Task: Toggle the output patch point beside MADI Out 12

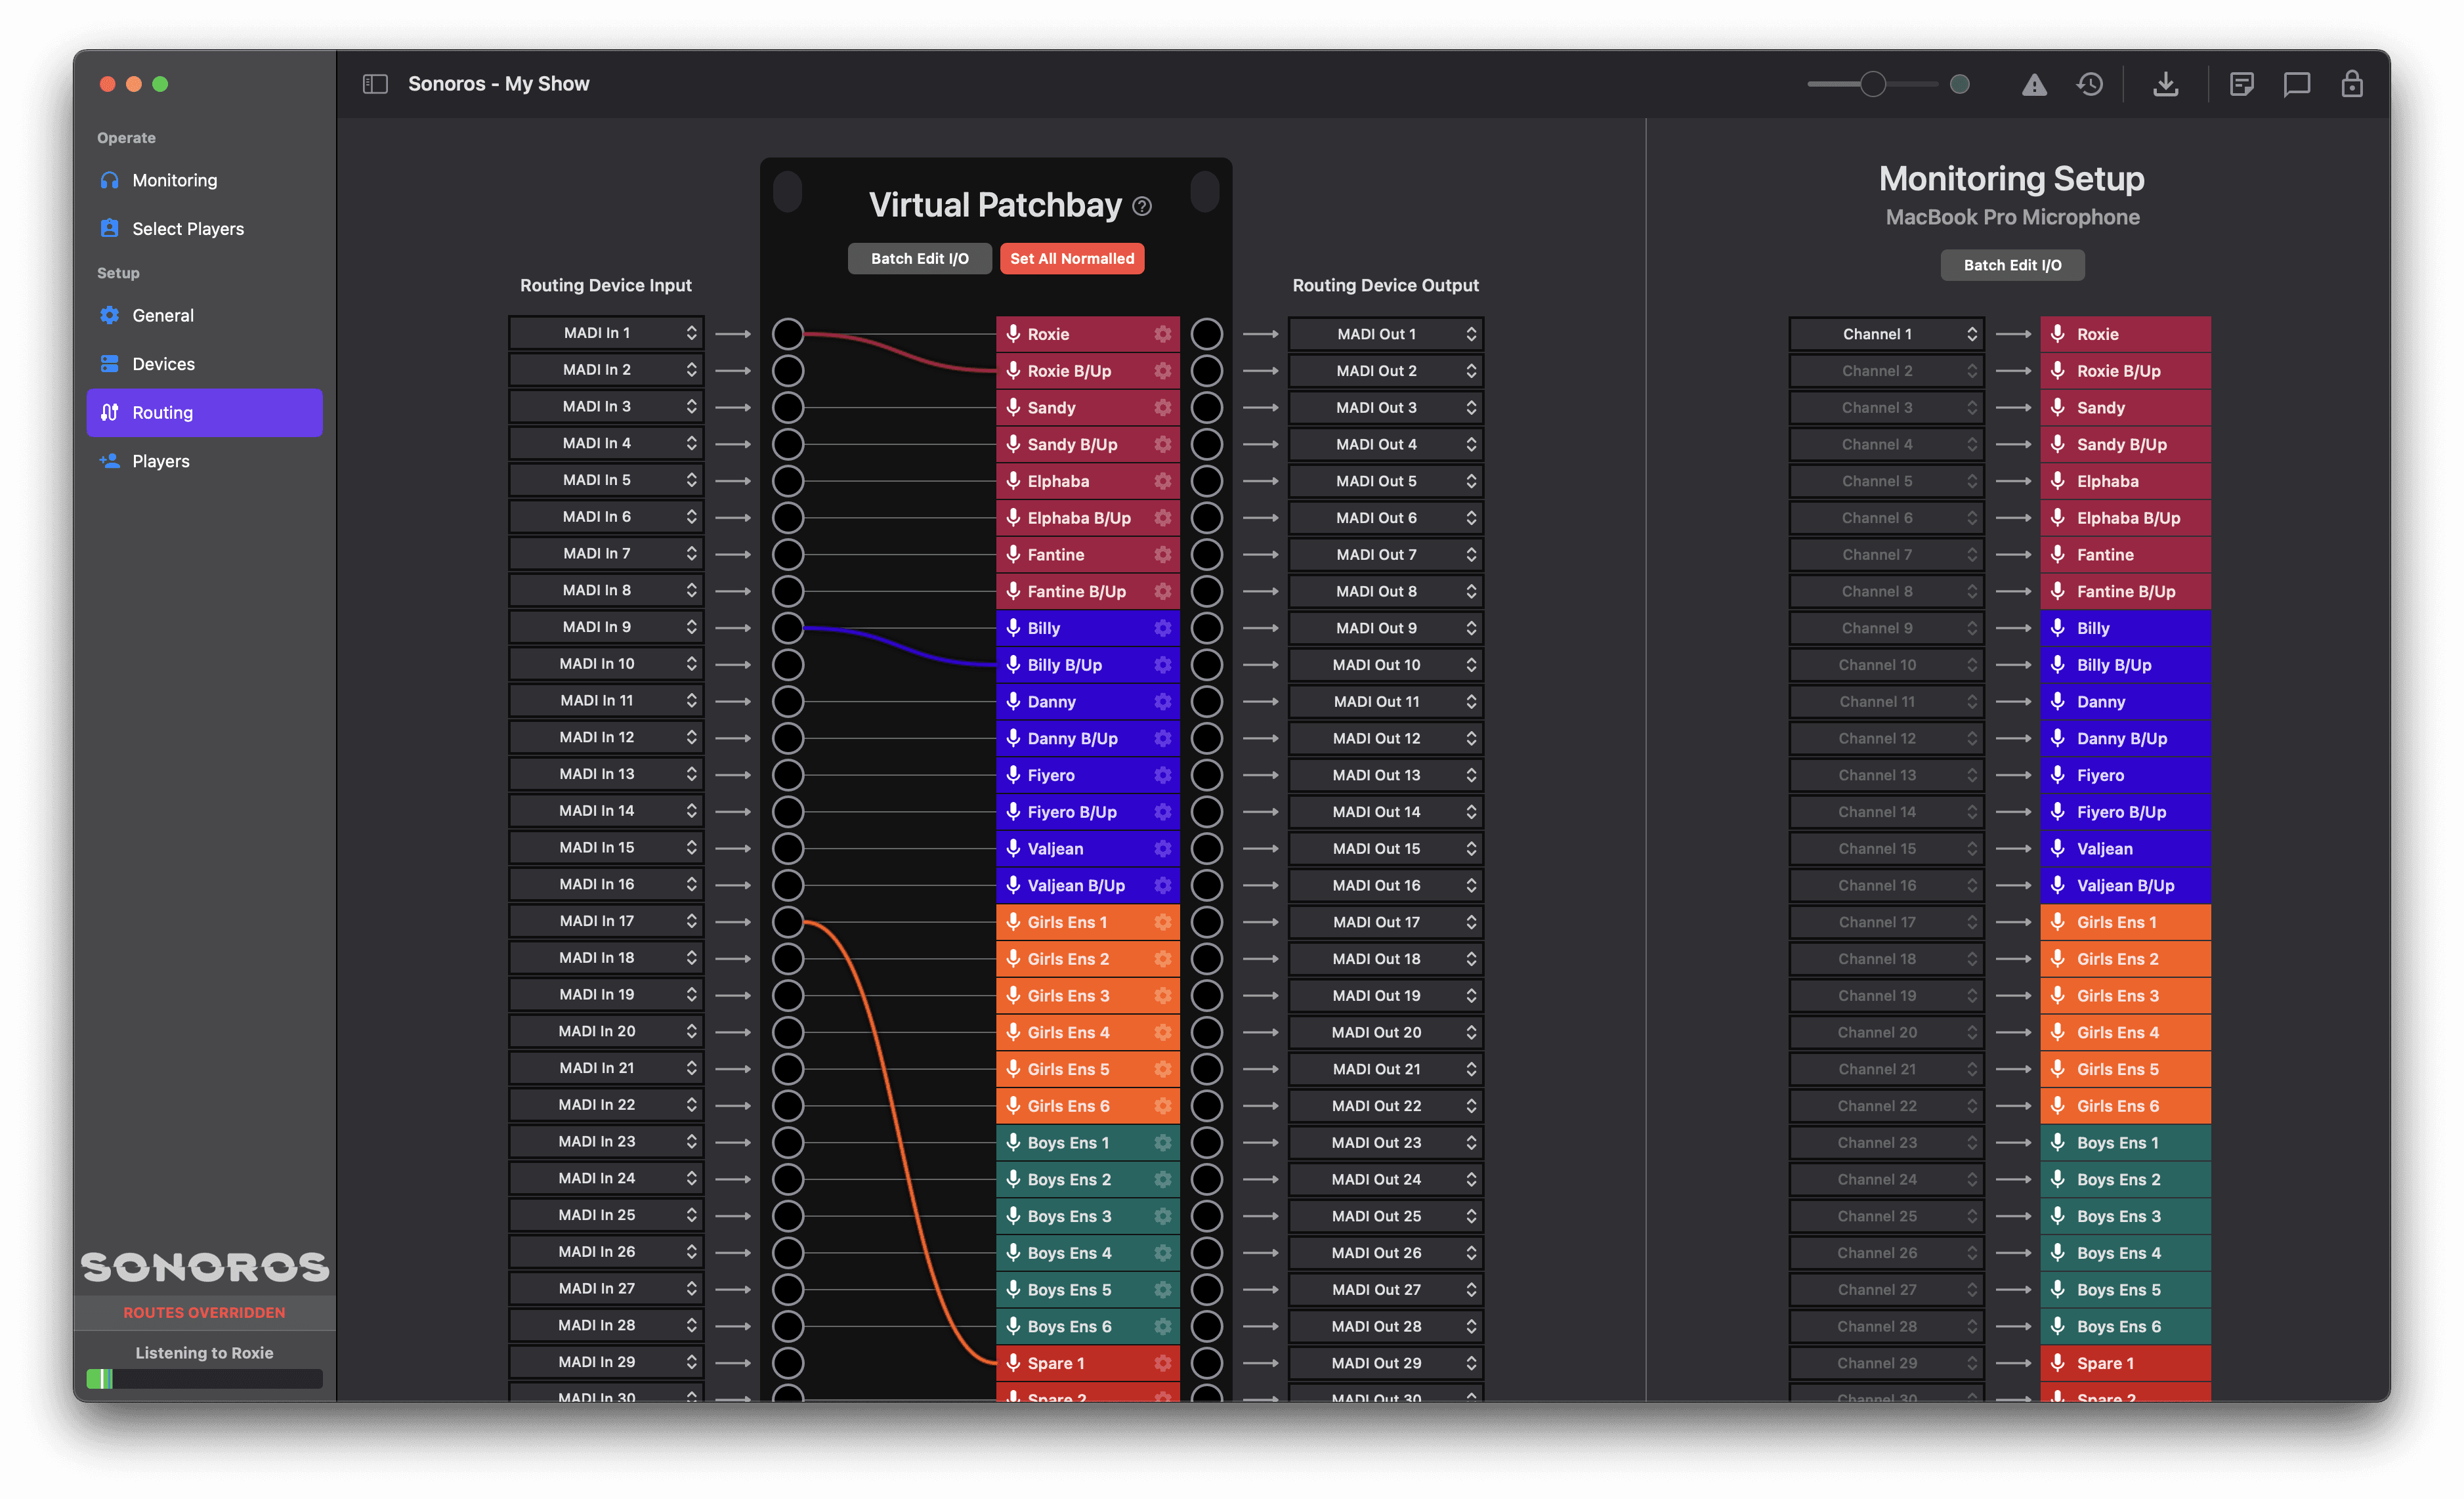Action: click(1206, 738)
